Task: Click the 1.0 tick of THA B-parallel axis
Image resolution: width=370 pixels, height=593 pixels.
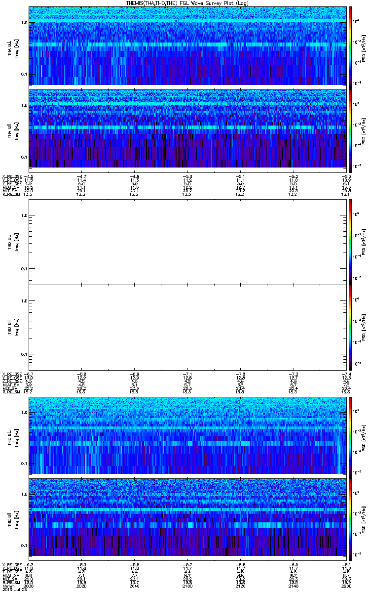Action: point(24,105)
